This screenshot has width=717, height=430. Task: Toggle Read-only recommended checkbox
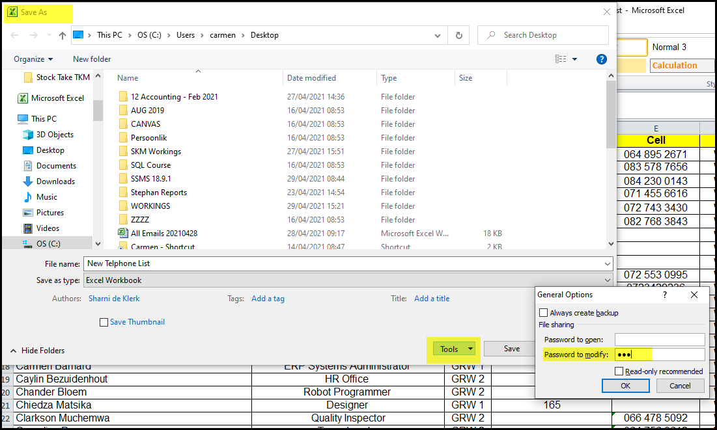[x=619, y=371]
